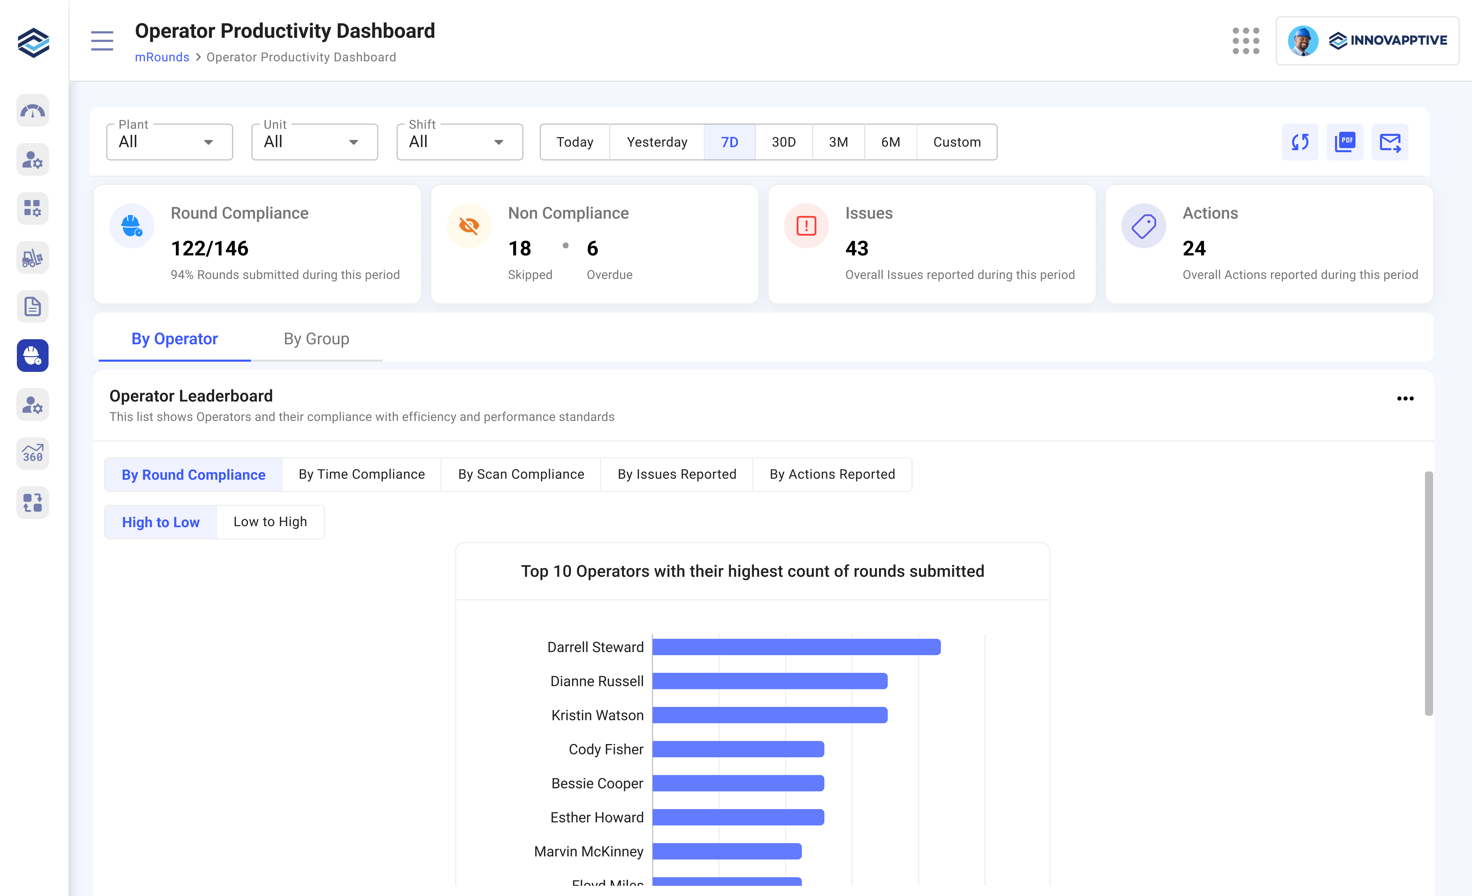Click the Innovapptive logo in the sidebar
Viewport: 1472px width, 896px height.
(33, 42)
